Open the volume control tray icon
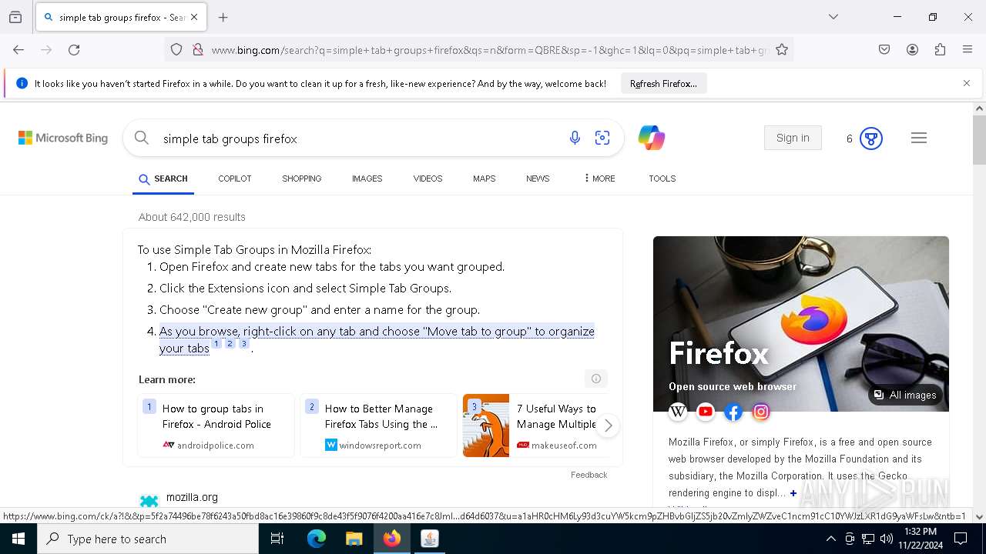The width and height of the screenshot is (986, 554). pos(886,539)
